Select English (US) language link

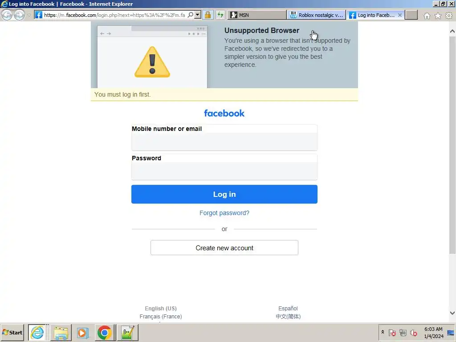click(x=161, y=308)
